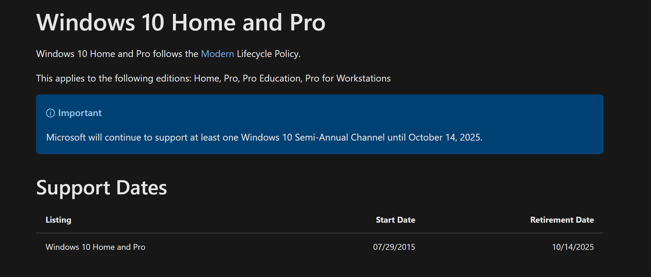
Task: Open the Modern Lifecycle Policy link
Action: [x=218, y=54]
